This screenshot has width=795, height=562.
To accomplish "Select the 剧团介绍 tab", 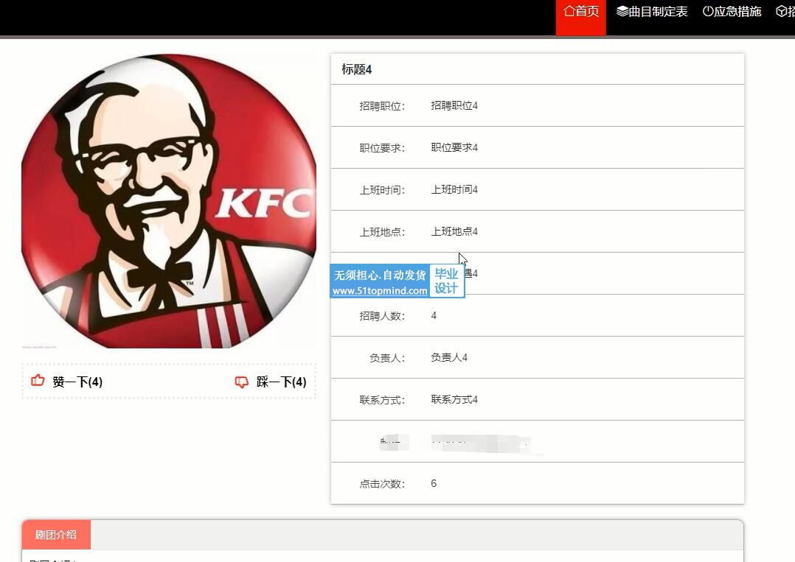I will (x=56, y=535).
